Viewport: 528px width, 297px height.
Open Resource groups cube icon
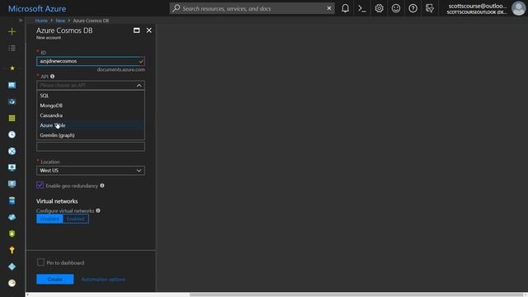coord(12,101)
